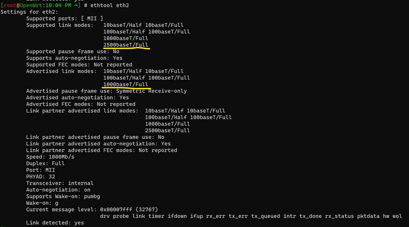
Task: Click the yellow-underlined 1000baseT/Full advertised mode
Action: (126, 84)
